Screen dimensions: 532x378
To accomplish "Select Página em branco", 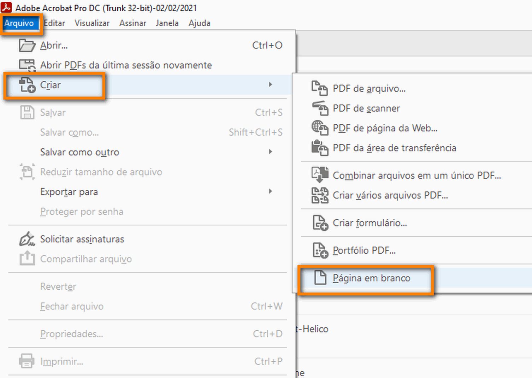I will tap(371, 278).
